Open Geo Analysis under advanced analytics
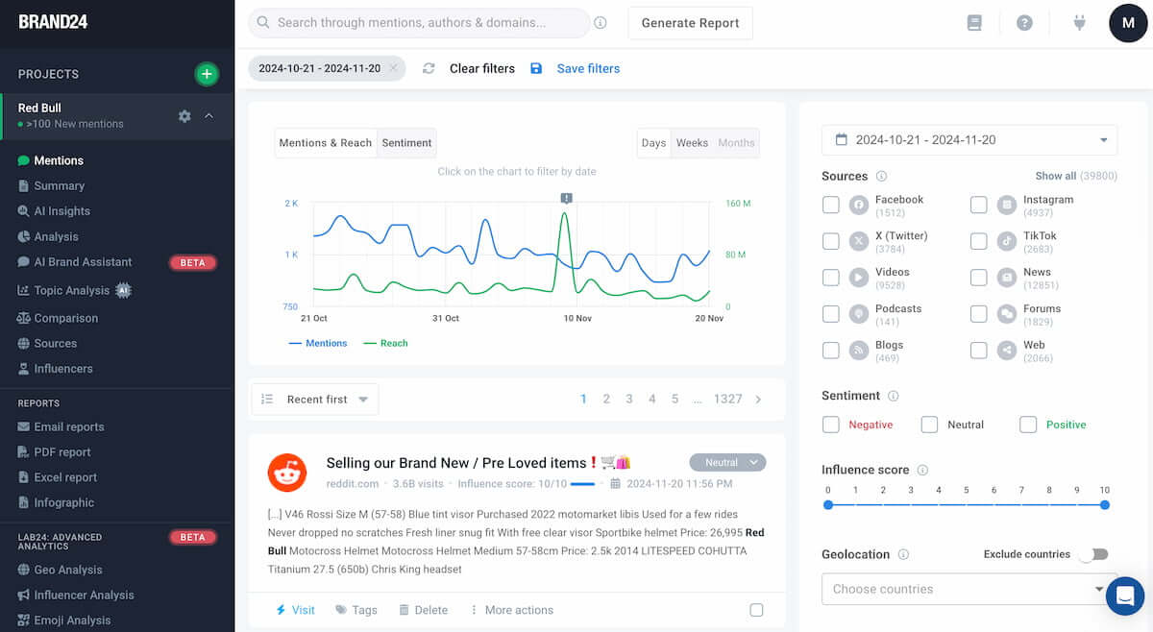This screenshot has height=632, width=1153. [x=65, y=570]
